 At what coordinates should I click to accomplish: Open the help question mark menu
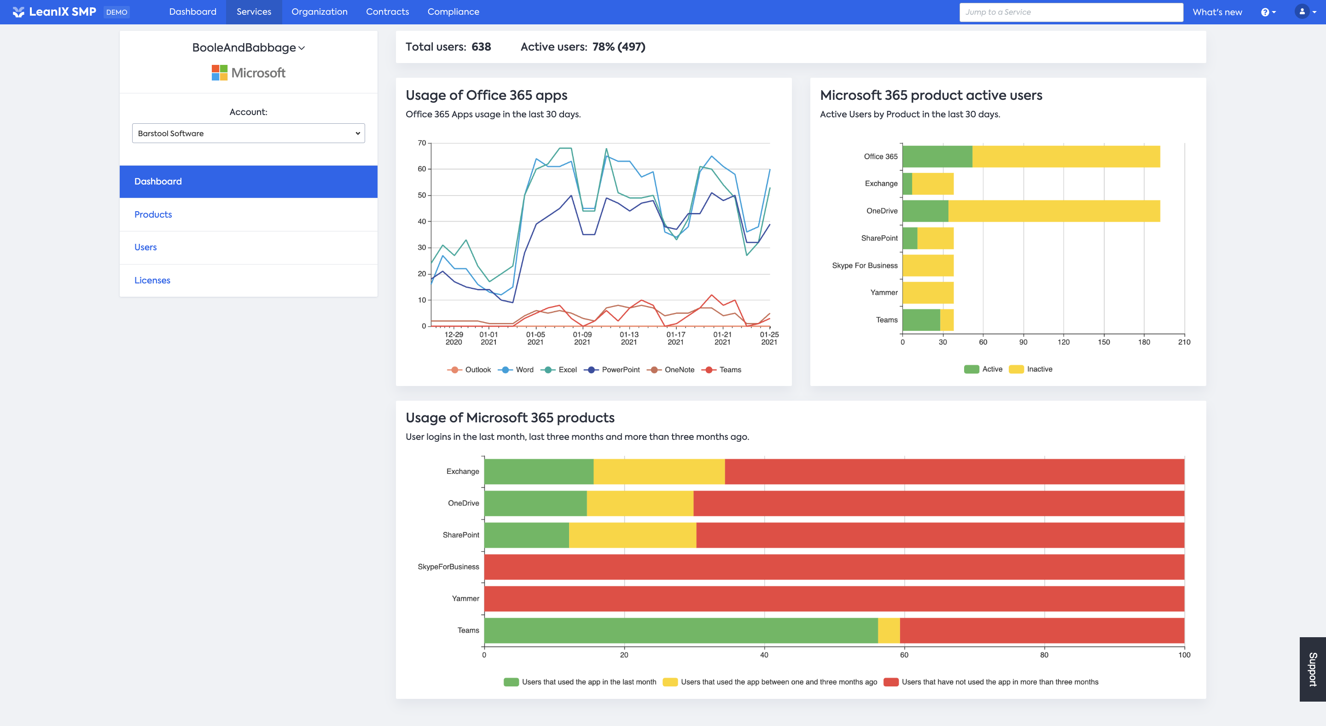pos(1266,12)
